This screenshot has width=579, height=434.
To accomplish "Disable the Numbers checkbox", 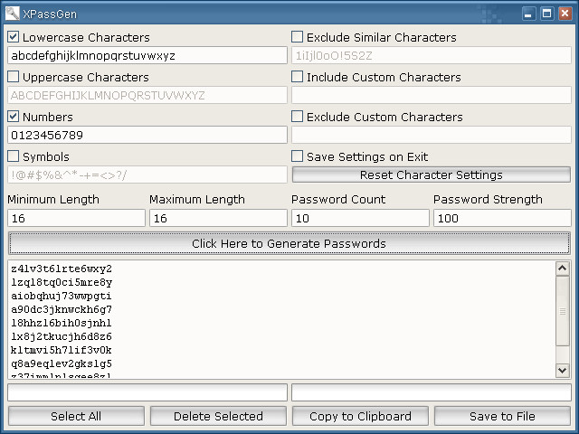I will (14, 117).
